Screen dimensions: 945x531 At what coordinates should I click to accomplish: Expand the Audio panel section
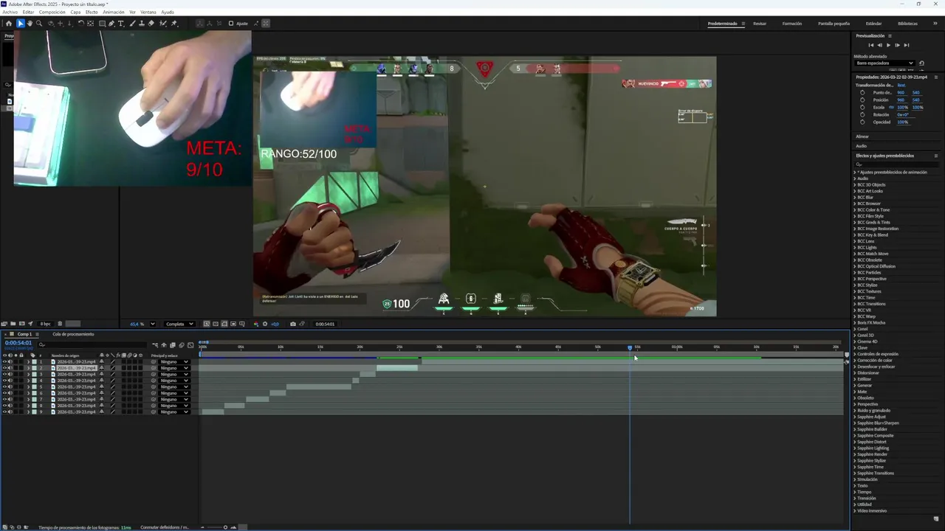pos(862,146)
